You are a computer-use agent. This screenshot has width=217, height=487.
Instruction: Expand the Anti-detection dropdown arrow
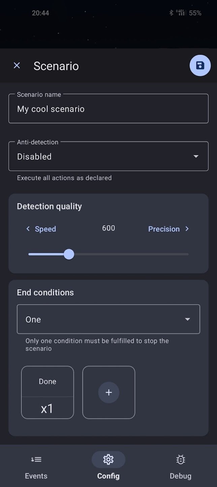tap(196, 157)
